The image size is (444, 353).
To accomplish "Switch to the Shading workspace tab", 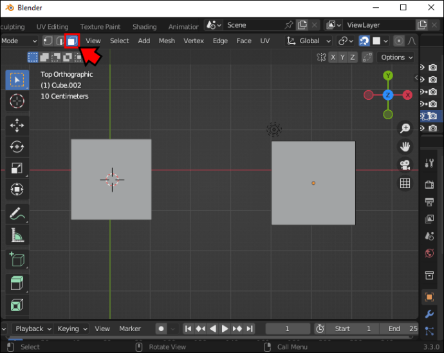I will (x=144, y=26).
